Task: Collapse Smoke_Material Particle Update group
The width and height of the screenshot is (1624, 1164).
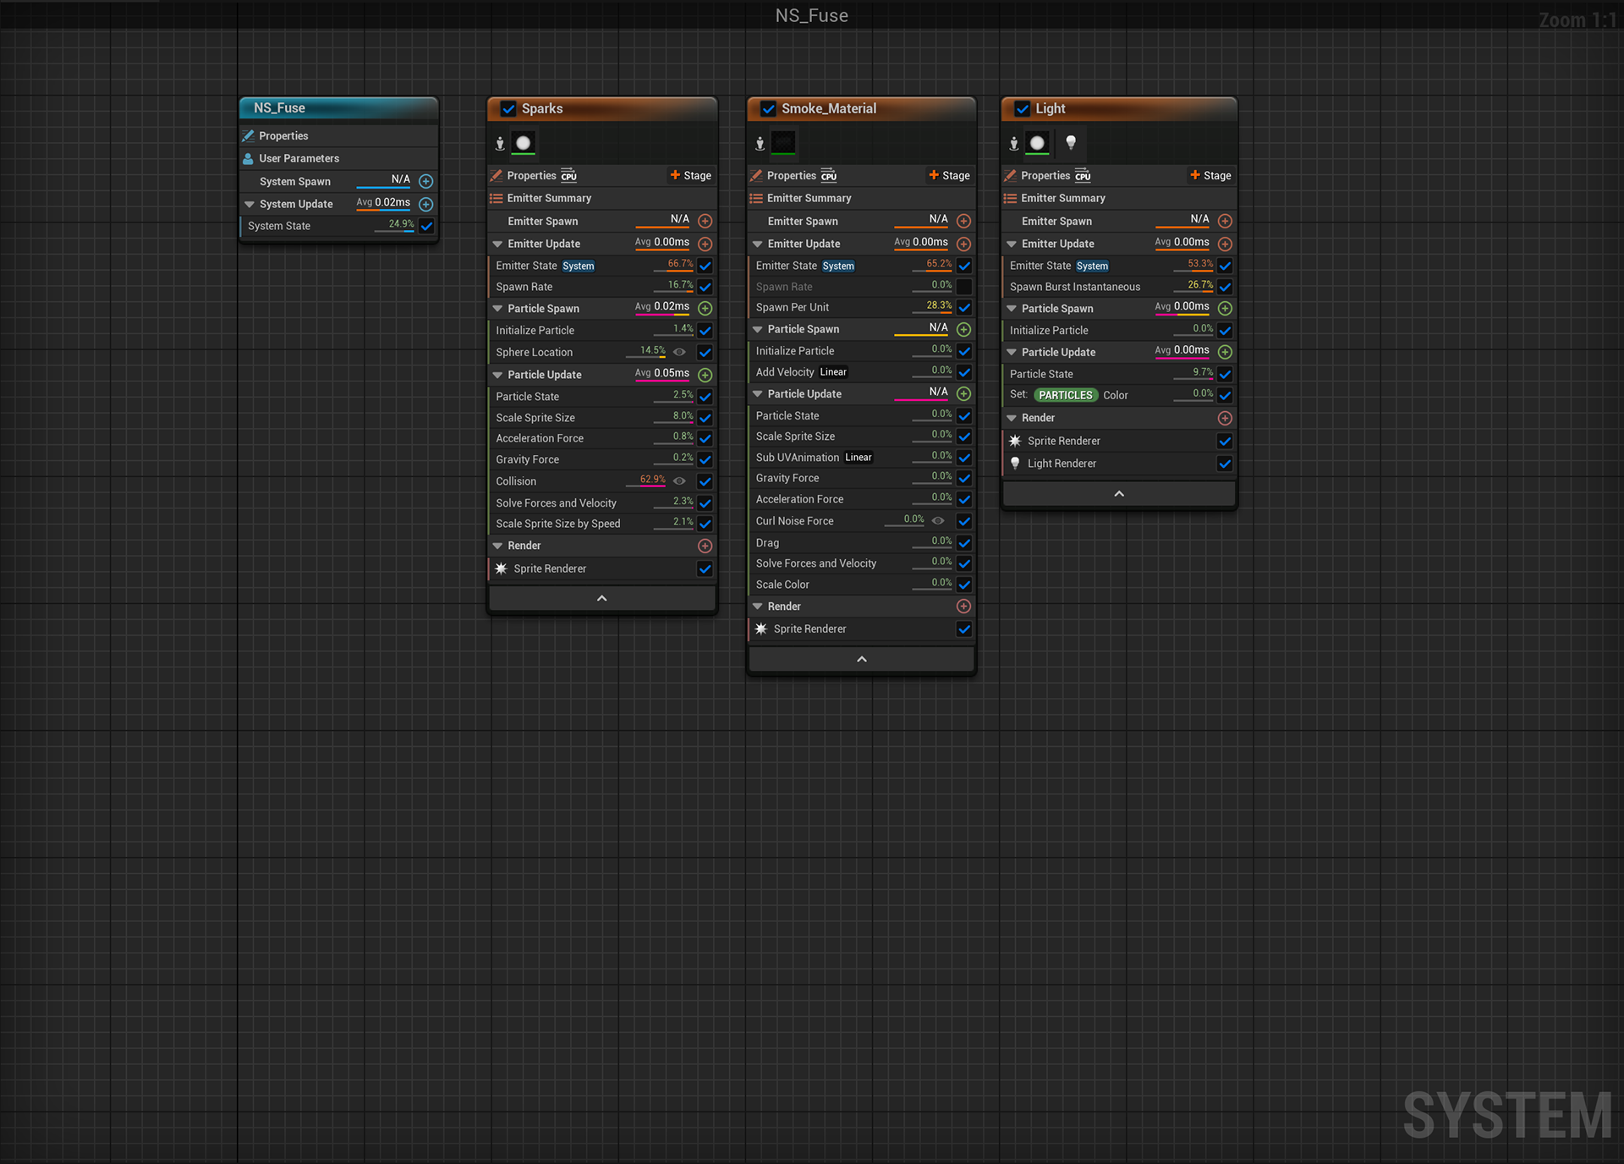Action: [757, 394]
